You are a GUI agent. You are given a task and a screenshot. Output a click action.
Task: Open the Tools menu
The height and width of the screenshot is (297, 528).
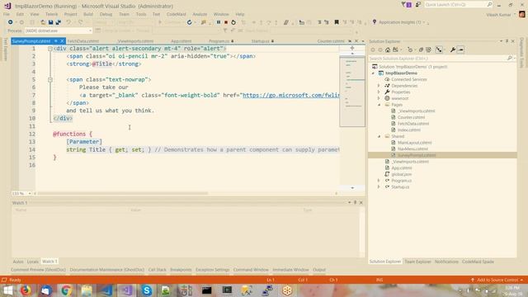pyautogui.click(x=141, y=14)
